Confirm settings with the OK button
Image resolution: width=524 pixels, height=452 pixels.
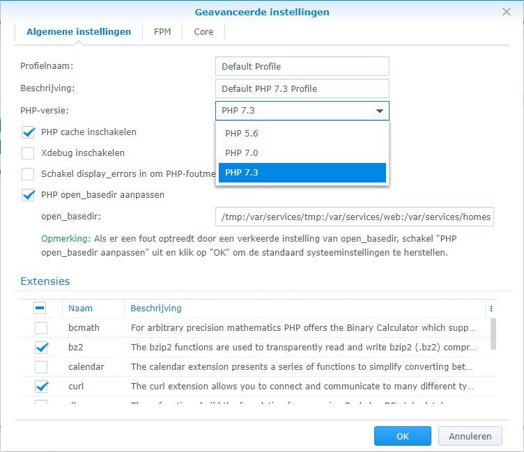[x=403, y=436]
